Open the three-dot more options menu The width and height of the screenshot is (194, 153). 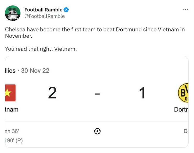click(185, 10)
